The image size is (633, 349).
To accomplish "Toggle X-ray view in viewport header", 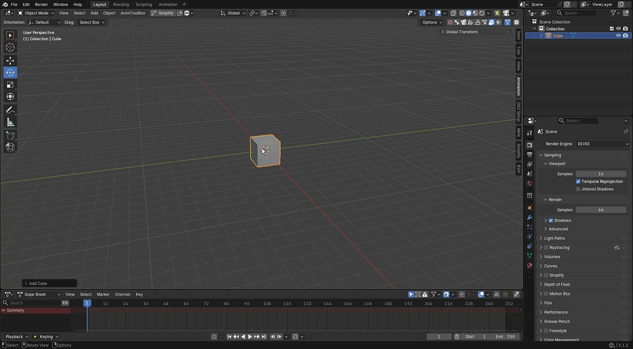I will tap(453, 13).
